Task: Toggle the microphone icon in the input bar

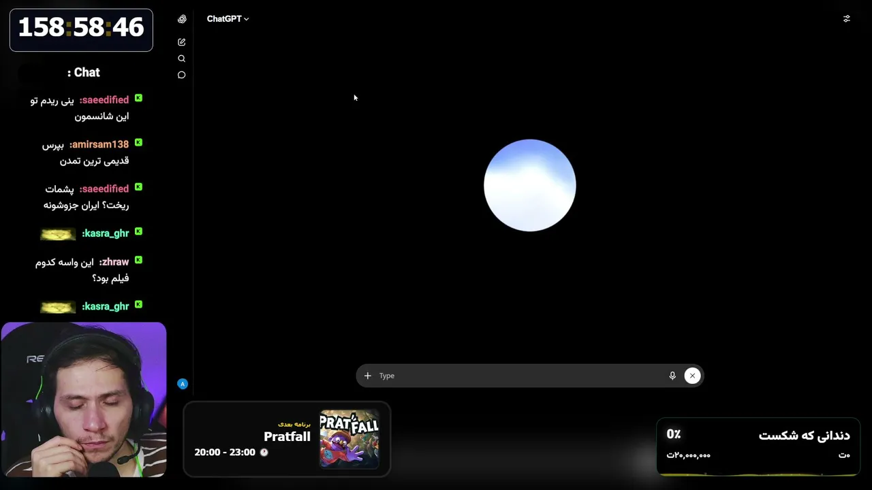Action: (672, 376)
